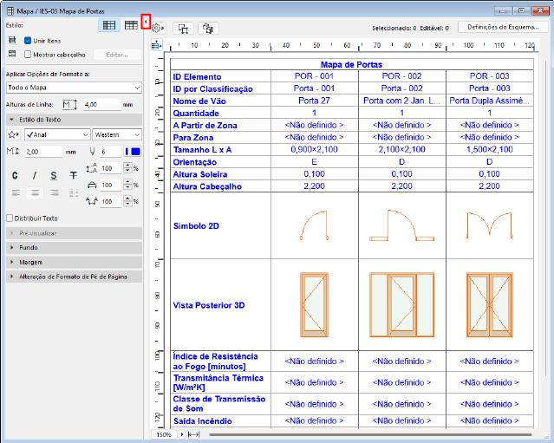The image size is (554, 443).
Task: Open the 150% zoom level button
Action: (162, 433)
